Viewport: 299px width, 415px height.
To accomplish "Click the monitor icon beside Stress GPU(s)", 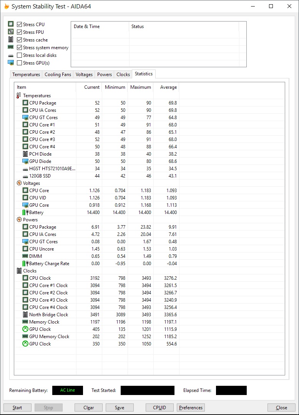I will 11,63.
